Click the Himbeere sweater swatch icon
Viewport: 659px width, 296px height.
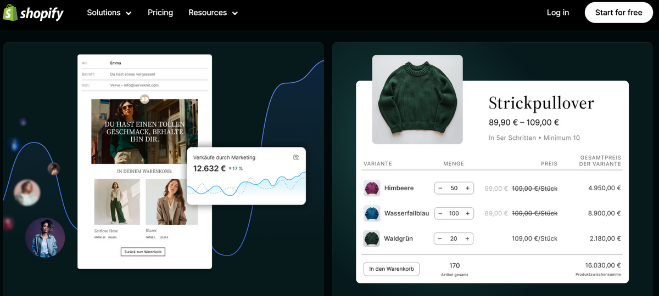click(x=372, y=188)
